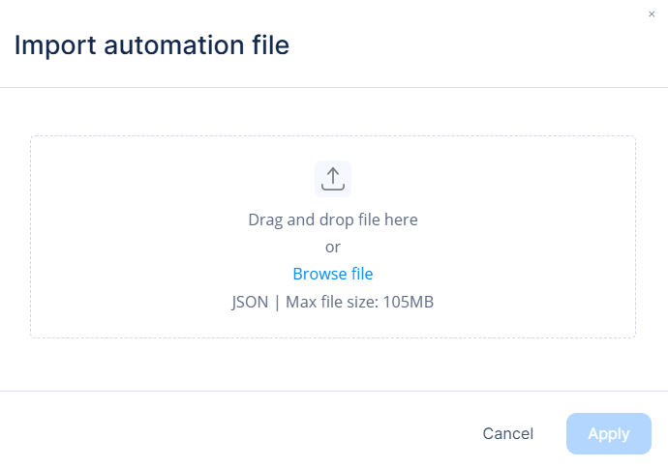This screenshot has height=468, width=668.
Task: Click the word 'Import' in the dialog title
Action: [55, 46]
